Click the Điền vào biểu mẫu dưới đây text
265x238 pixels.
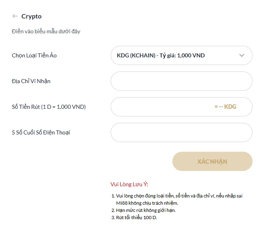point(46,31)
